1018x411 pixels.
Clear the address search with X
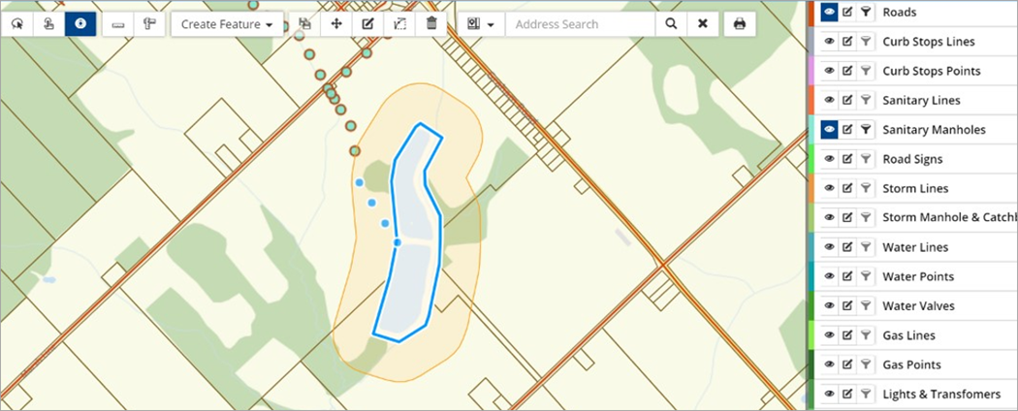pos(703,24)
